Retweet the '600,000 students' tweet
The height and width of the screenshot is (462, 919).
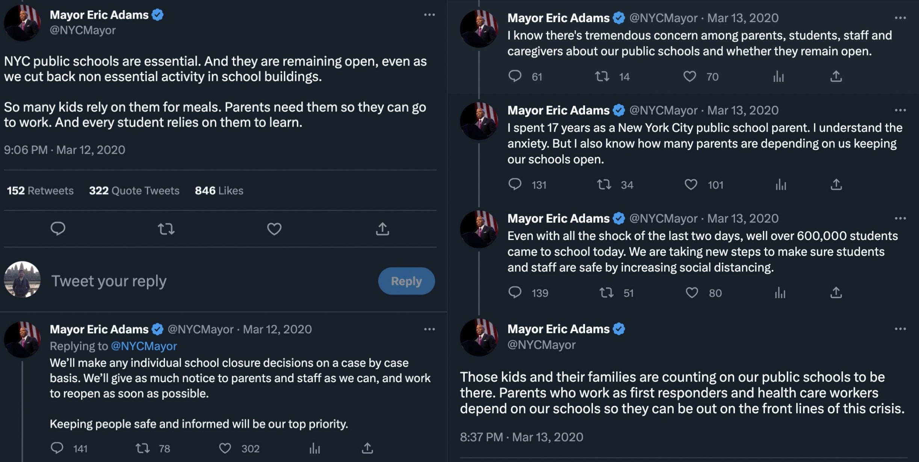coord(606,292)
